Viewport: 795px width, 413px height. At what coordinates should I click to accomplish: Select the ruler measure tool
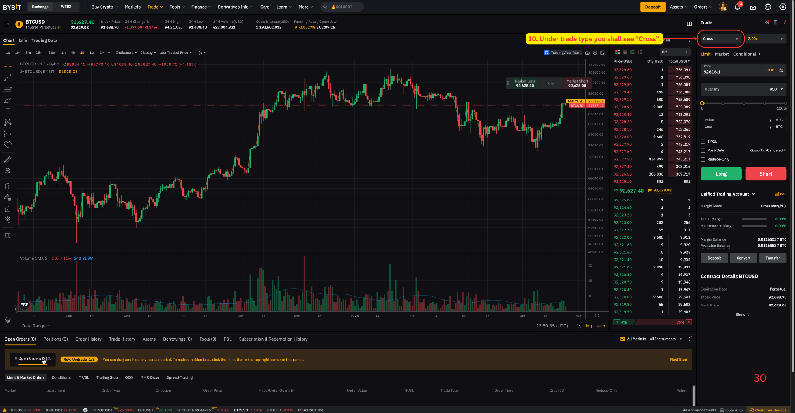[x=8, y=160]
